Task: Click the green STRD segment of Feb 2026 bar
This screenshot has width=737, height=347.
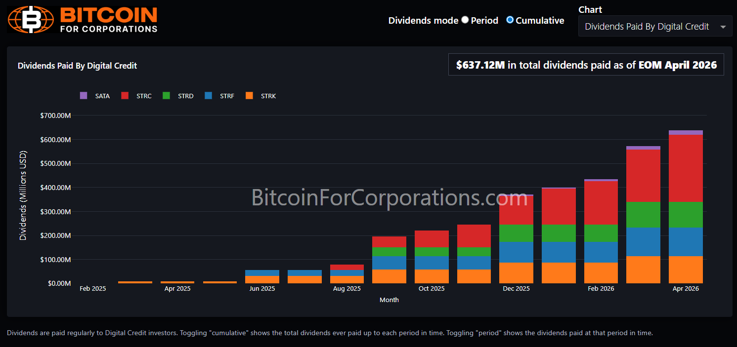Action: [601, 233]
